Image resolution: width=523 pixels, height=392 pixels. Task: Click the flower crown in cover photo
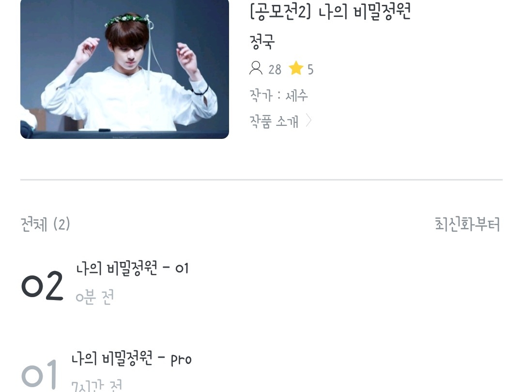click(127, 20)
